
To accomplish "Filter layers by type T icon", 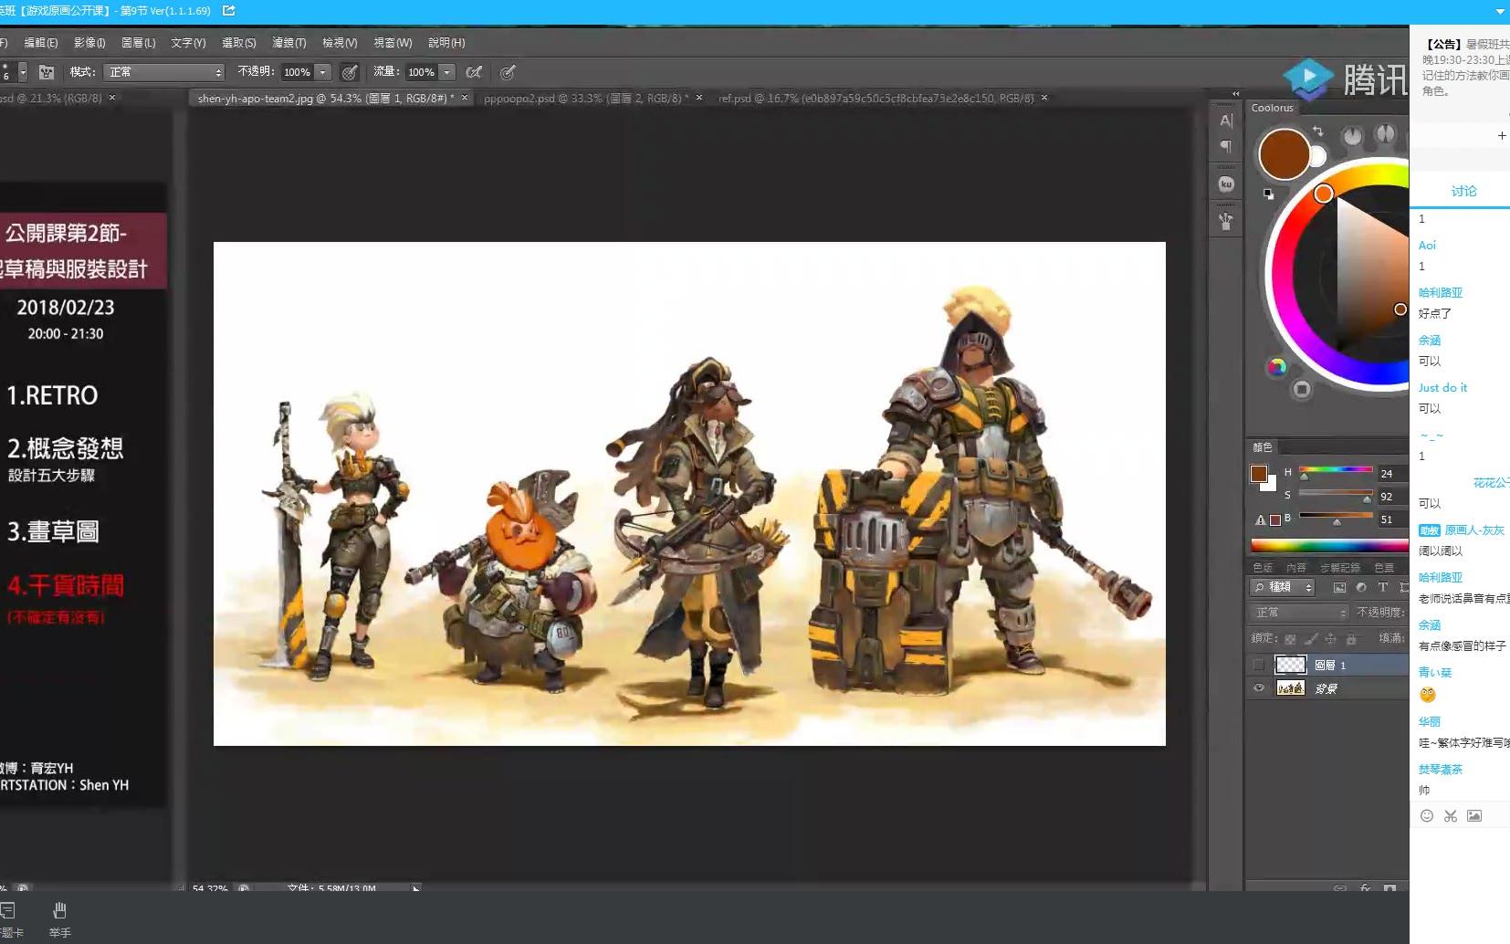I will [x=1383, y=587].
